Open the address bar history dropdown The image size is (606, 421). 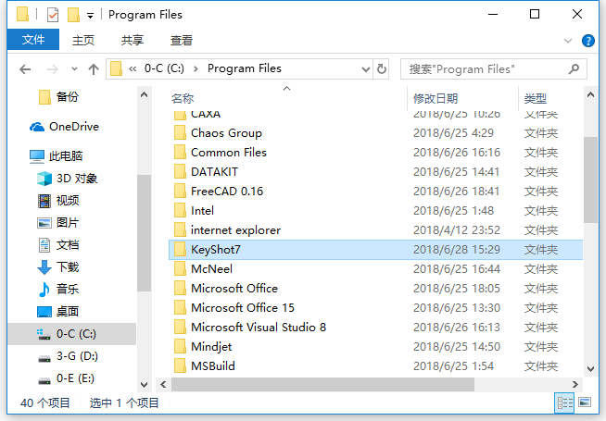pos(366,69)
